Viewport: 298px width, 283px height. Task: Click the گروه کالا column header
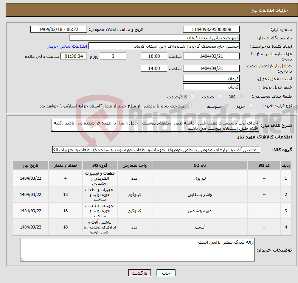[x=100, y=165]
